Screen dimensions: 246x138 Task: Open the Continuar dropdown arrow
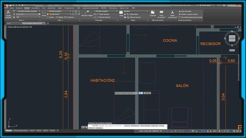75,17
